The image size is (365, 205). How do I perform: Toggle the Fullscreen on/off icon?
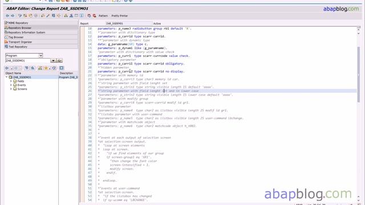(76, 15)
